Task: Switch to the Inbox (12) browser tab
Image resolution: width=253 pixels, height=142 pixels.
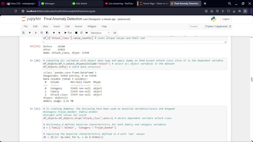Action: click(21, 3)
